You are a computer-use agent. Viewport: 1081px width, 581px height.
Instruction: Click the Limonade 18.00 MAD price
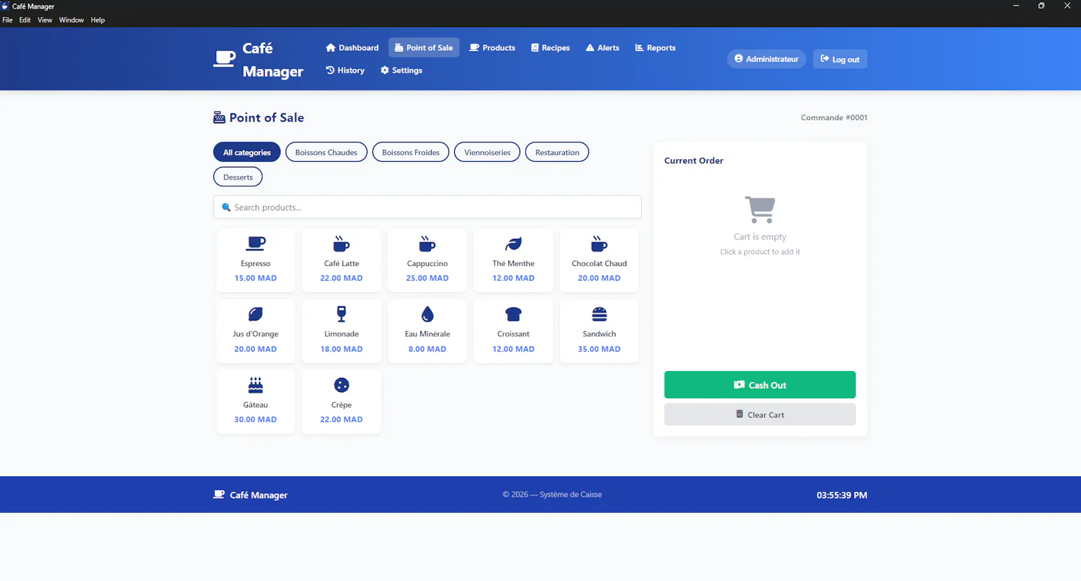click(341, 349)
